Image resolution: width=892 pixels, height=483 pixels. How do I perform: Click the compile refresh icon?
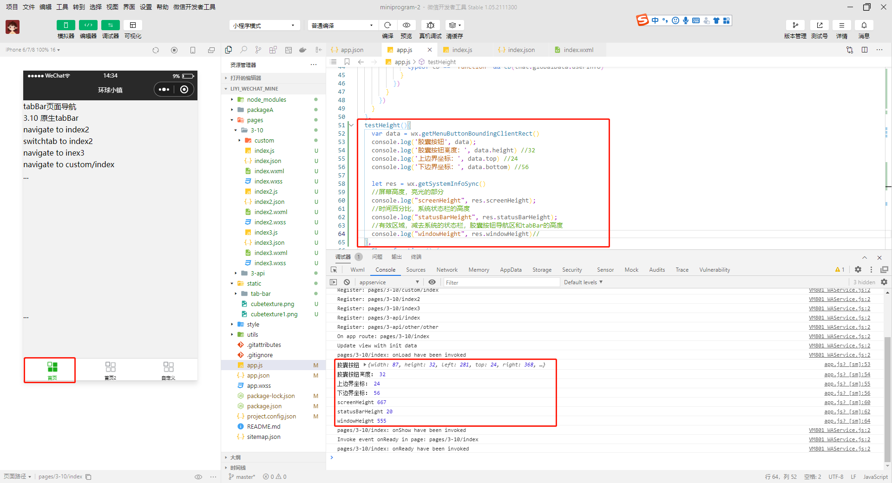[387, 25]
